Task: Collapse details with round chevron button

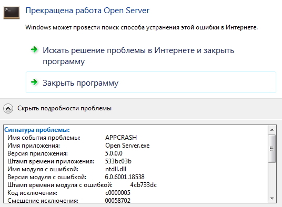Action: coord(8,108)
